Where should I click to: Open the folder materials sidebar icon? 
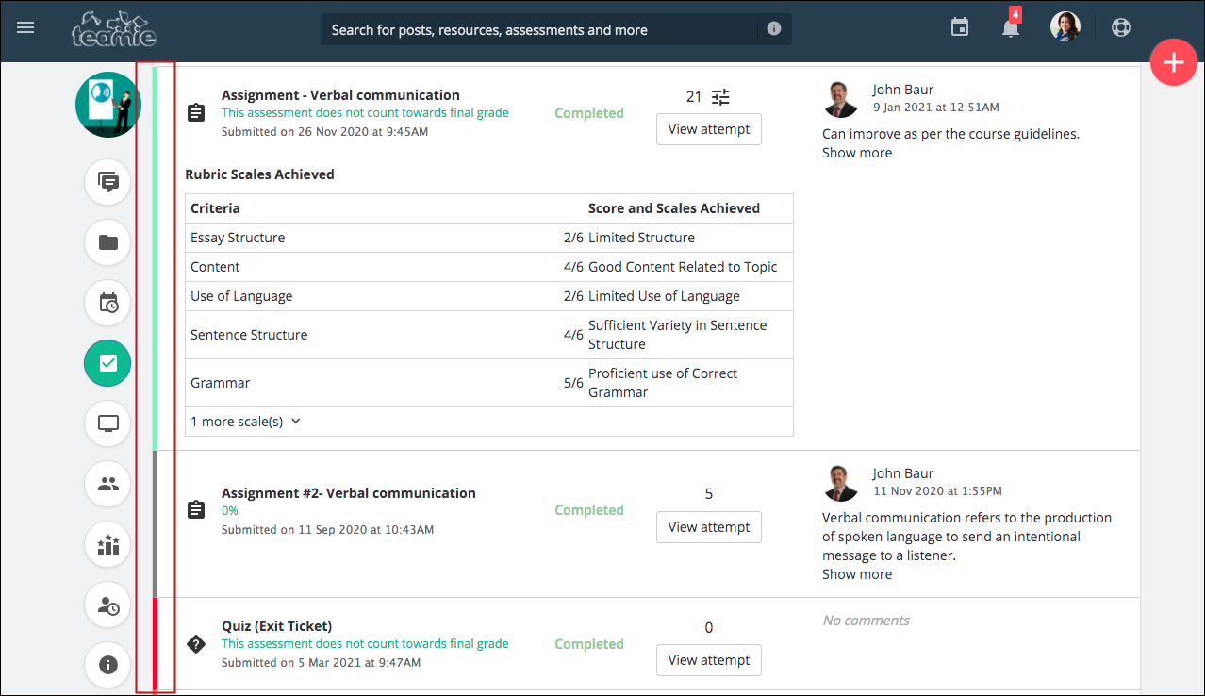(108, 242)
